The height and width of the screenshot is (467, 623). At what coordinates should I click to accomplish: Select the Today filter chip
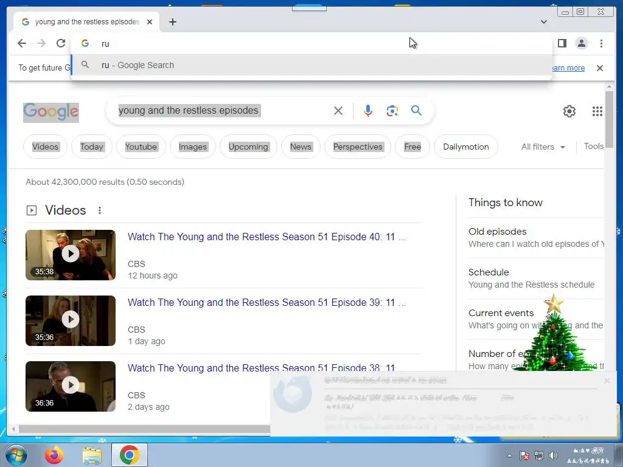(x=92, y=147)
